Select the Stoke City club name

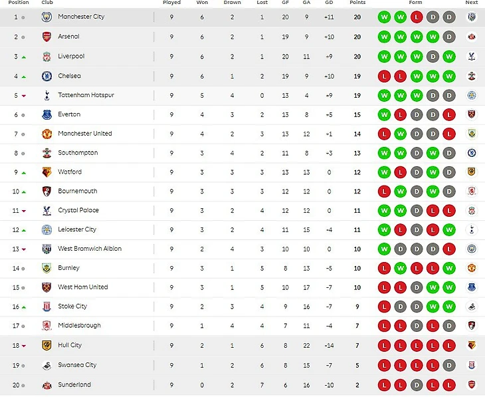click(72, 307)
